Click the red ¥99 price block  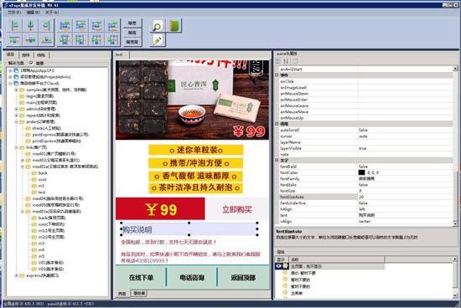(160, 208)
